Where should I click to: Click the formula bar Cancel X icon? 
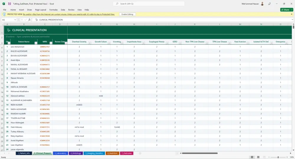(22, 20)
